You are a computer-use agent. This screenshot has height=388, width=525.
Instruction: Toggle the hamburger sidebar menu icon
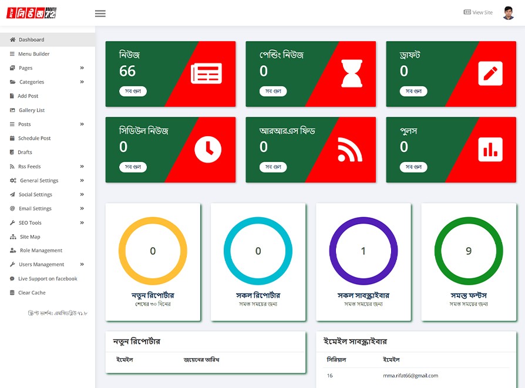click(100, 14)
